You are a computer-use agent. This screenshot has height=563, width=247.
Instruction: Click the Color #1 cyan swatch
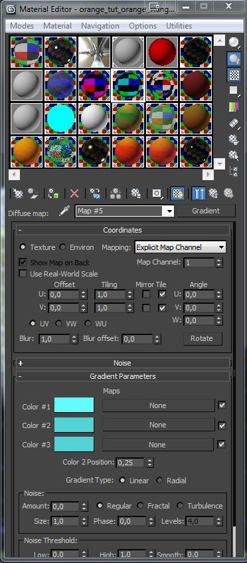click(x=74, y=405)
